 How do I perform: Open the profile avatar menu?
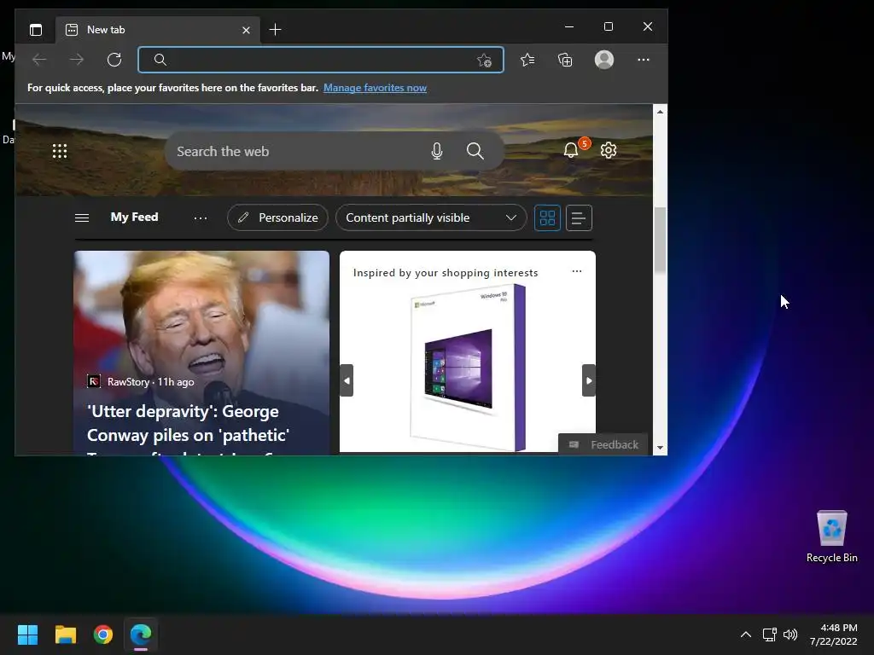[x=604, y=60]
